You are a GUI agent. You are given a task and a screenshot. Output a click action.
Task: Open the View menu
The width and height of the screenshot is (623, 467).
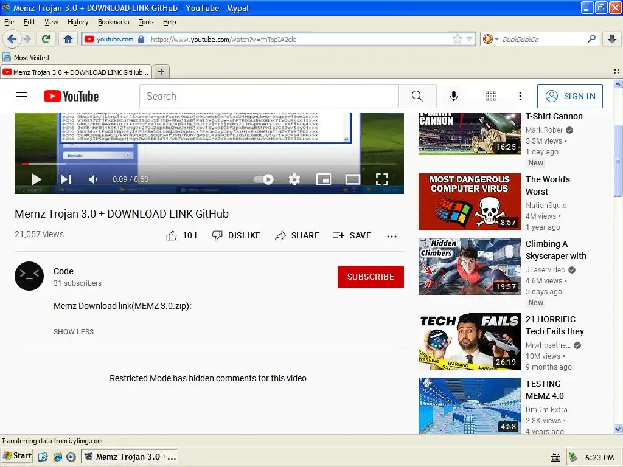tap(51, 22)
